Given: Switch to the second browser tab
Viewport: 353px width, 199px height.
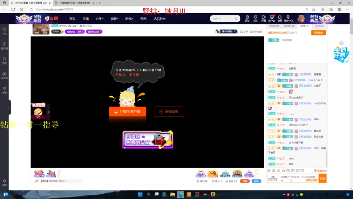Looking at the screenshot, I should [74, 3].
